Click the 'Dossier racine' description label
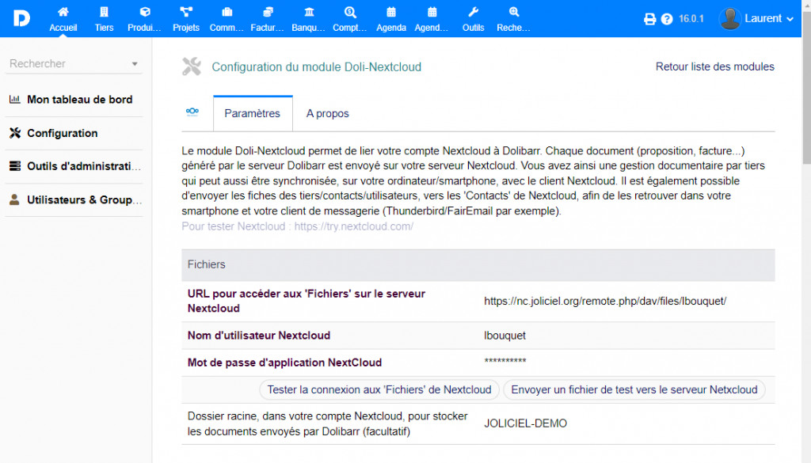 tap(327, 423)
